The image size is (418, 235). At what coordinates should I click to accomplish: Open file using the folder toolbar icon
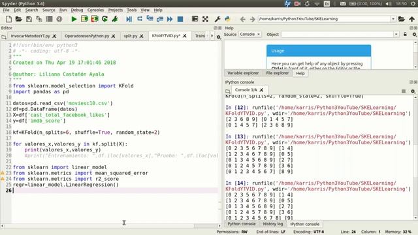pyautogui.click(x=19, y=19)
